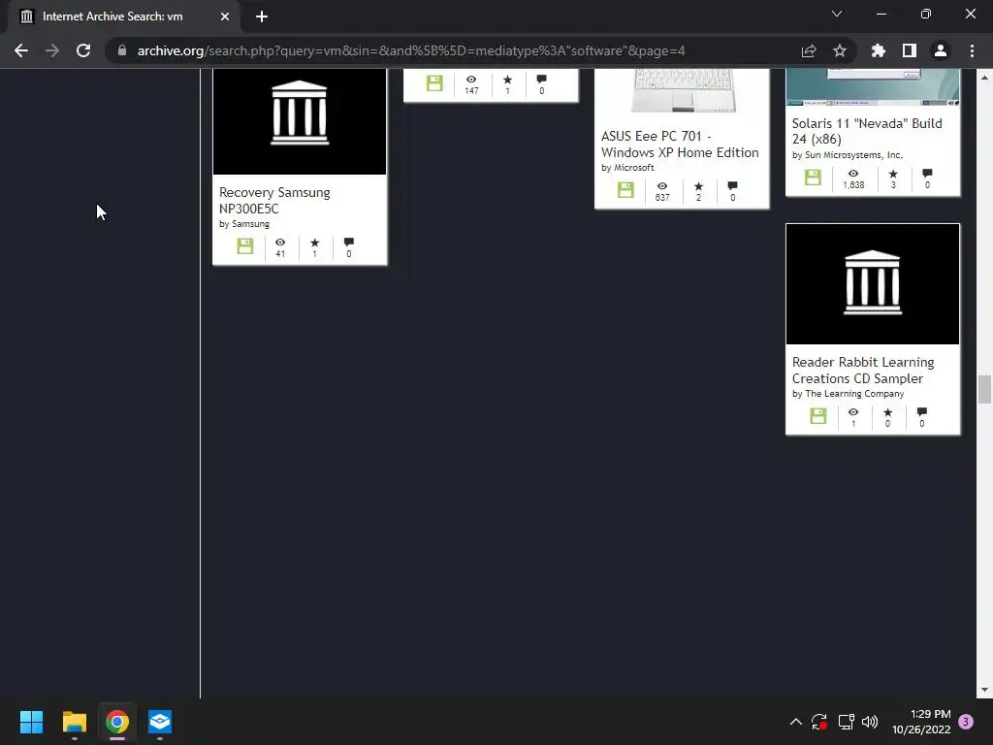993x745 pixels.
Task: View site lock security info
Action: [x=121, y=50]
